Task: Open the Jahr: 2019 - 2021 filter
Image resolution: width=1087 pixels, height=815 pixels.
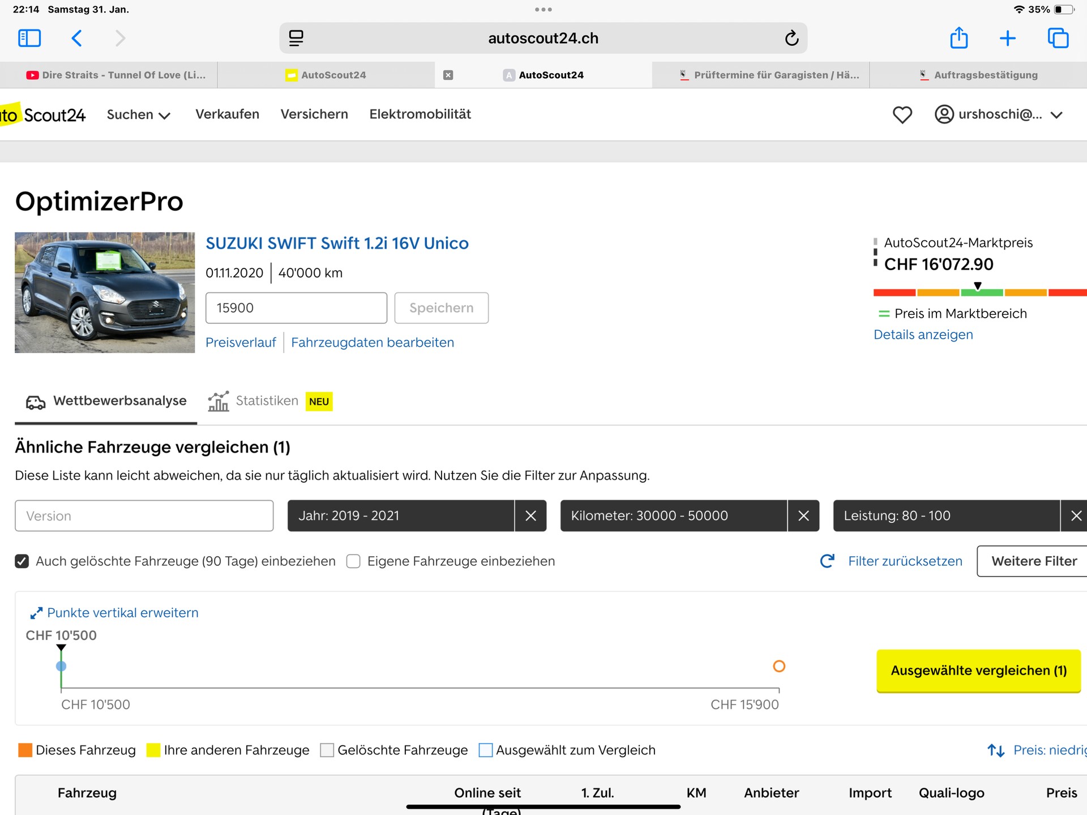Action: click(x=401, y=515)
